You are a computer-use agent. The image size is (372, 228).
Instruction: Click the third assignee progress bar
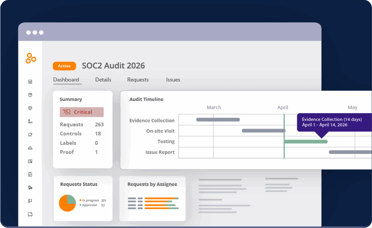click(160, 205)
